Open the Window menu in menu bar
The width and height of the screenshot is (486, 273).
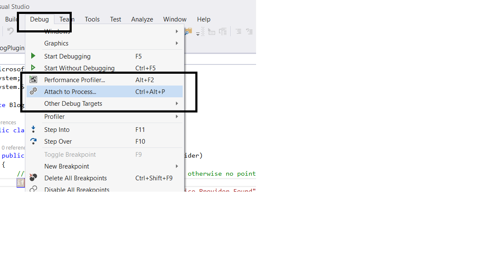pyautogui.click(x=175, y=19)
